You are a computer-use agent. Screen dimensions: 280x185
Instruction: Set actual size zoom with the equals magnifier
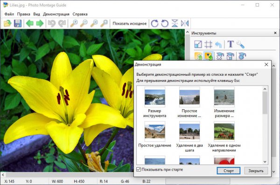pos(94,24)
